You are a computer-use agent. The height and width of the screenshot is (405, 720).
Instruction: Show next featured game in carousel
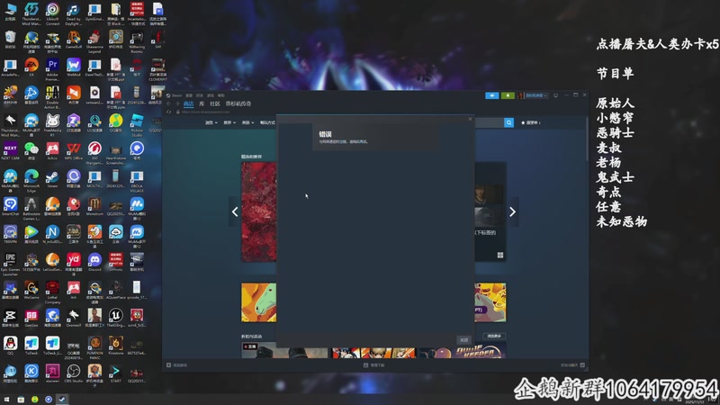(x=512, y=211)
